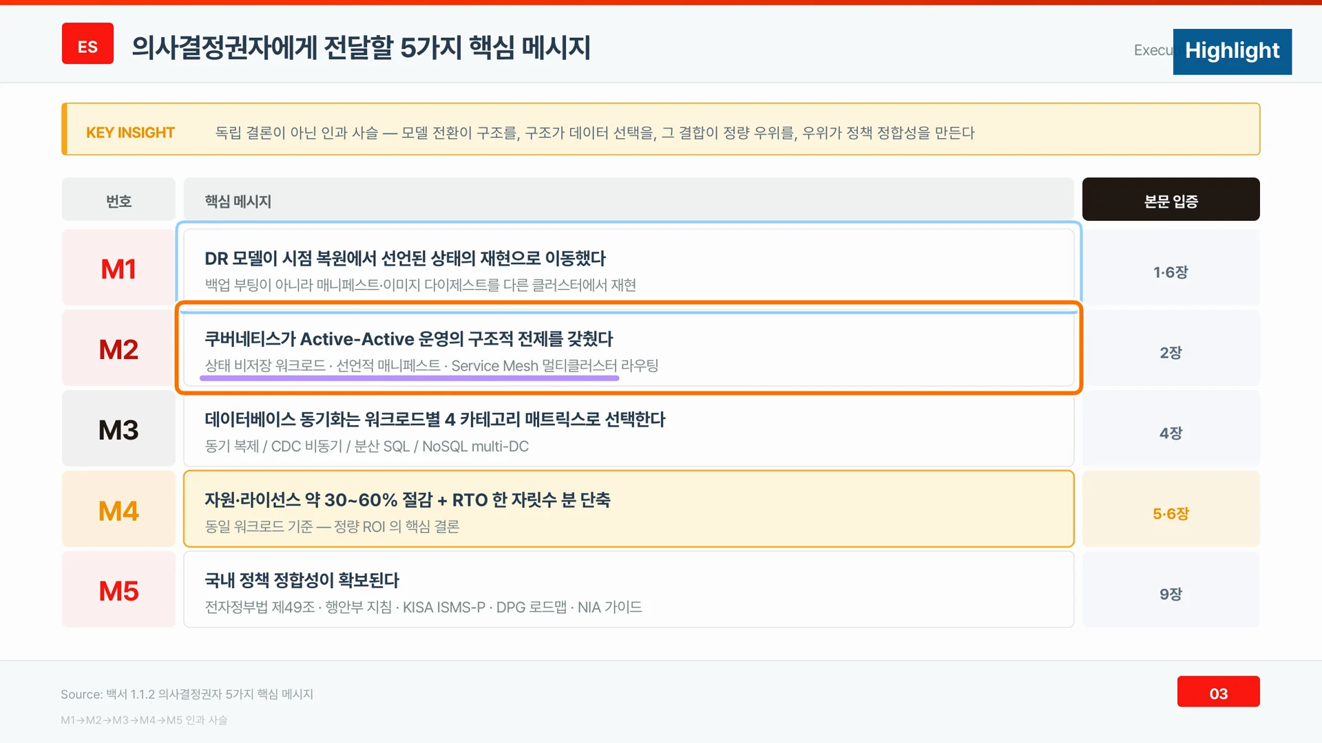Click M2 subtitle 상태 비저장 워크로드
The height and width of the screenshot is (743, 1322).
(x=431, y=365)
